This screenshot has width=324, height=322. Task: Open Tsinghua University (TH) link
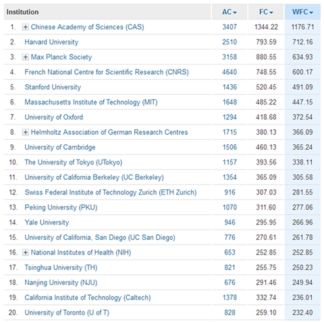coord(61,267)
